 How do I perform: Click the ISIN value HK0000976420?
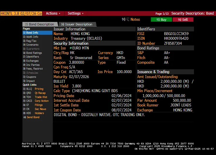pyautogui.click(x=176, y=38)
